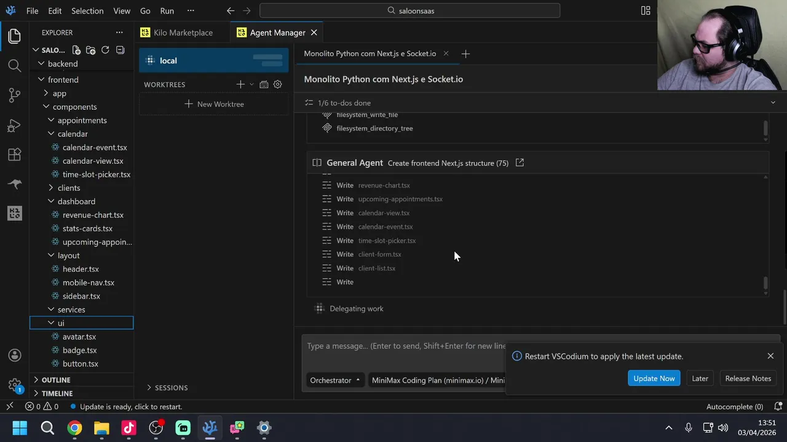Open remote window indicator in status bar
Image resolution: width=787 pixels, height=442 pixels.
[x=10, y=406]
